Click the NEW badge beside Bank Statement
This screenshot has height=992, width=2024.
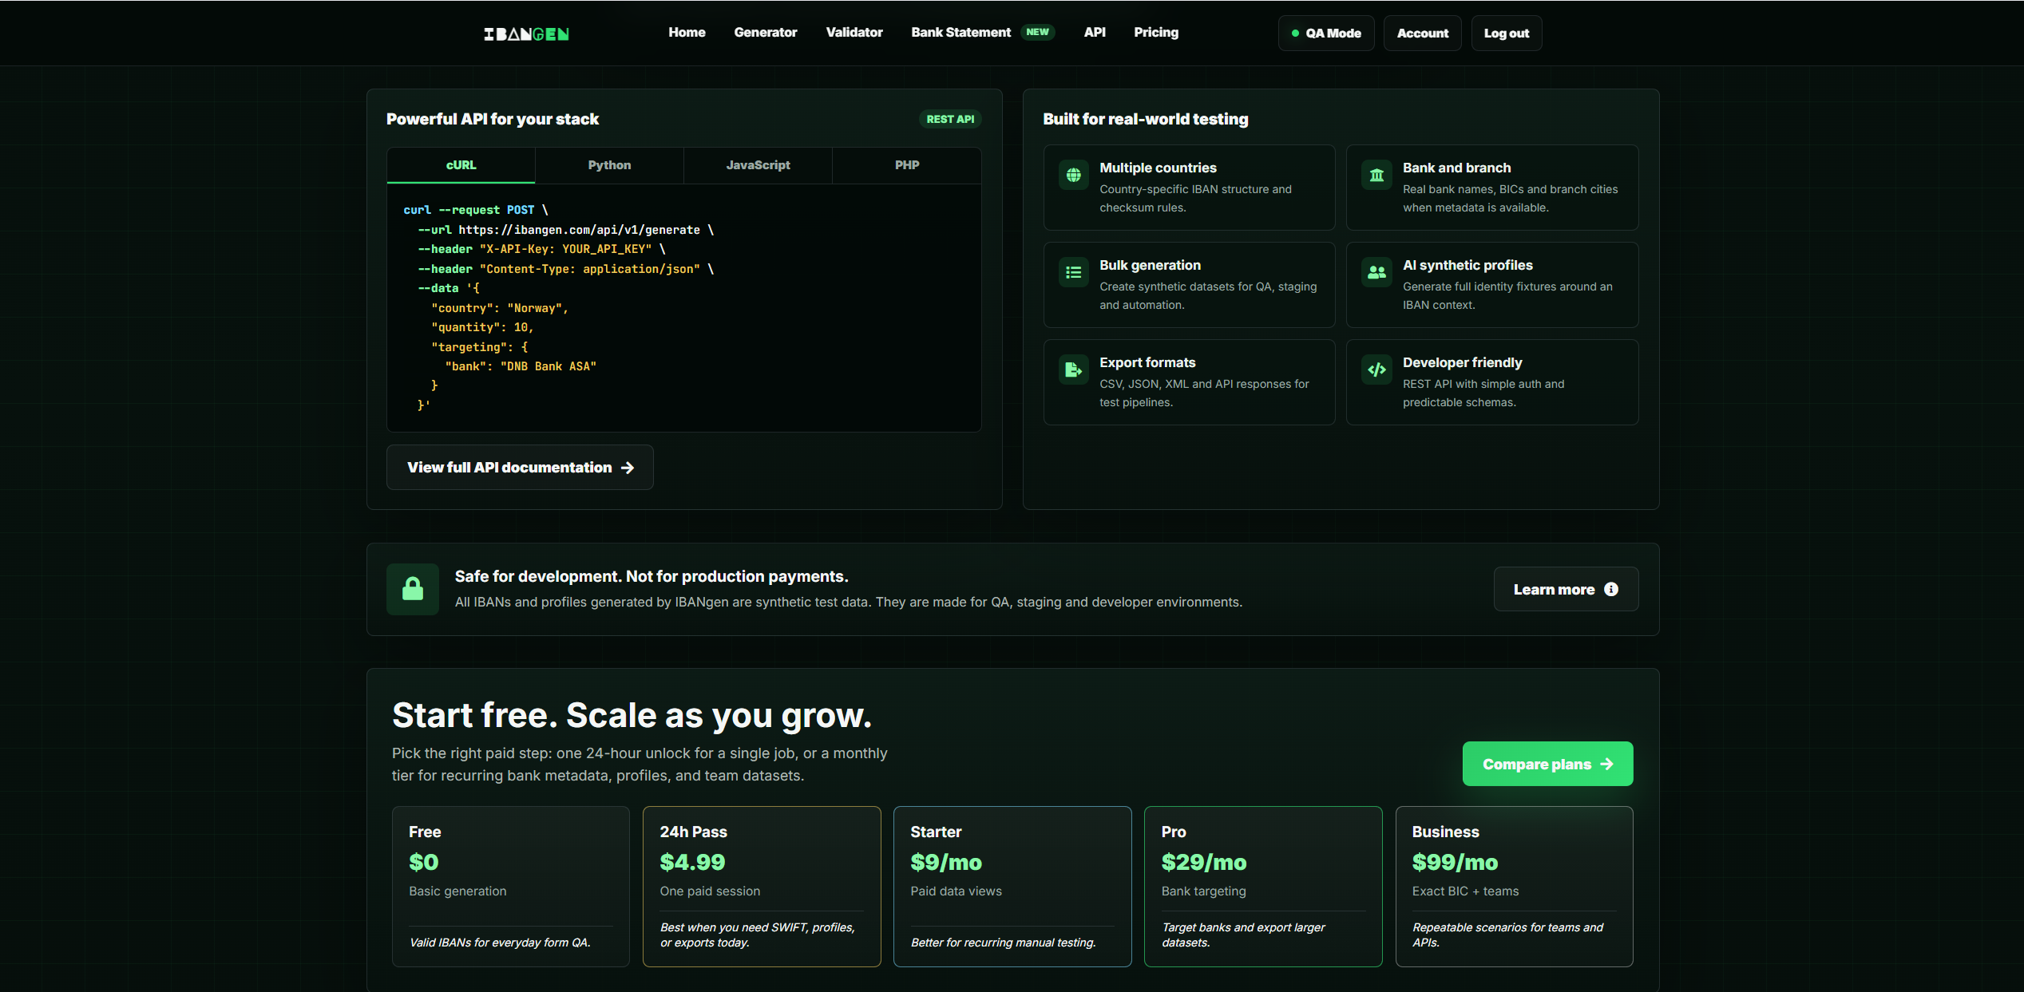coord(1037,32)
